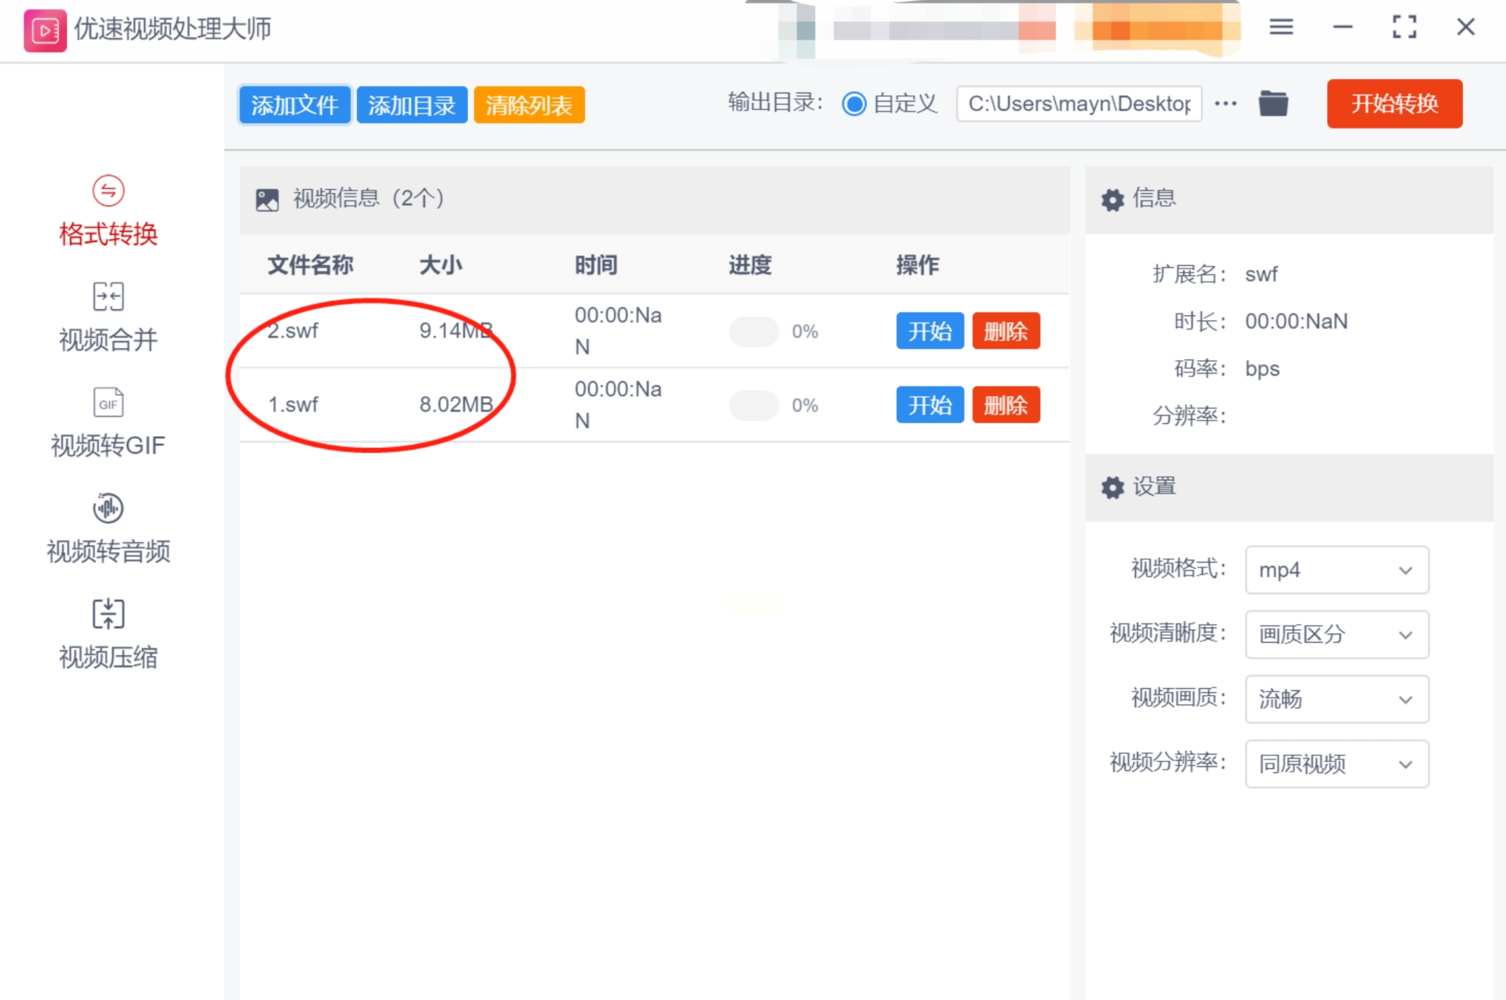Click progress bar of 2.swf row
The width and height of the screenshot is (1506, 1000).
coord(753,331)
